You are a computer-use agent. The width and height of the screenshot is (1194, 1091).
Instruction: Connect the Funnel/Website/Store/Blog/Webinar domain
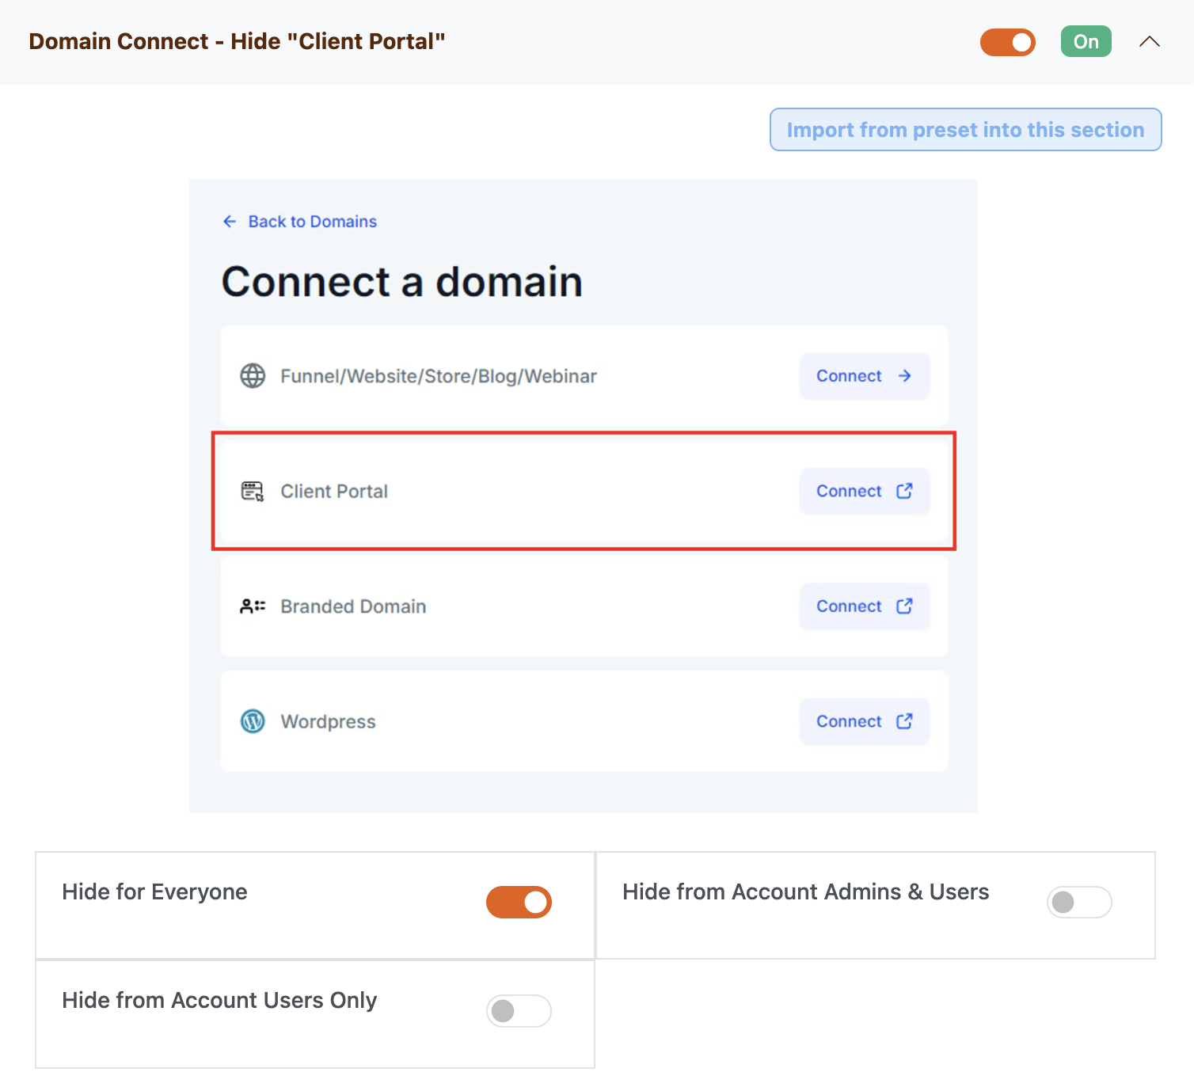click(x=864, y=376)
